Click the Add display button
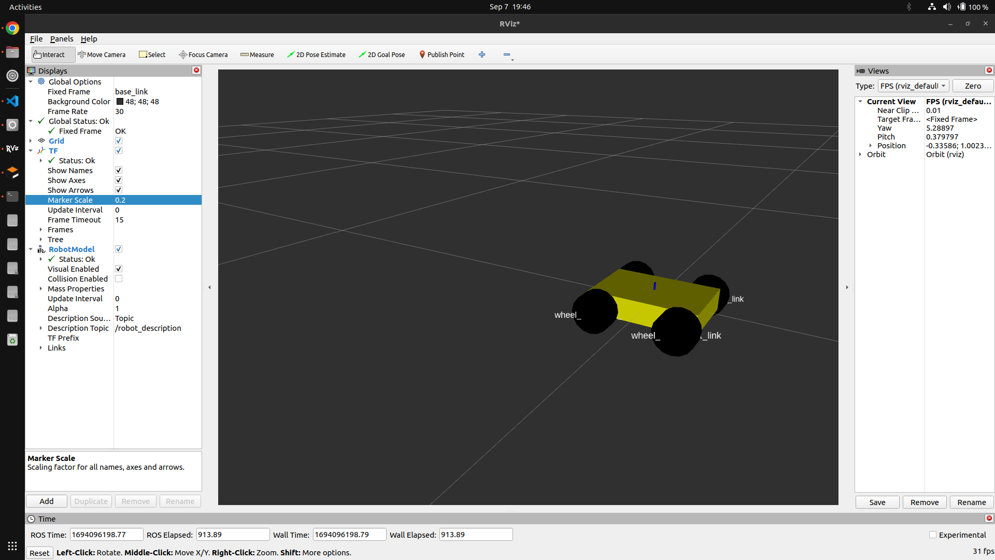995x560 pixels. point(47,501)
